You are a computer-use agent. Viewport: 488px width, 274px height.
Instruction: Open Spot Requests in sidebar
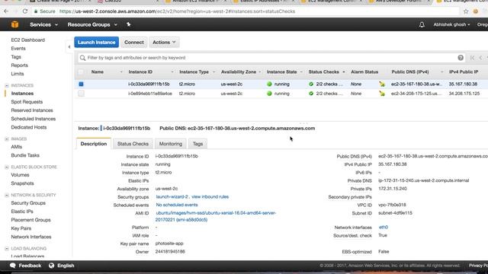[27, 102]
